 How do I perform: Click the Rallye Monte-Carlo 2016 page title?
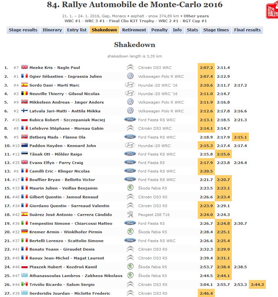(x=135, y=5)
